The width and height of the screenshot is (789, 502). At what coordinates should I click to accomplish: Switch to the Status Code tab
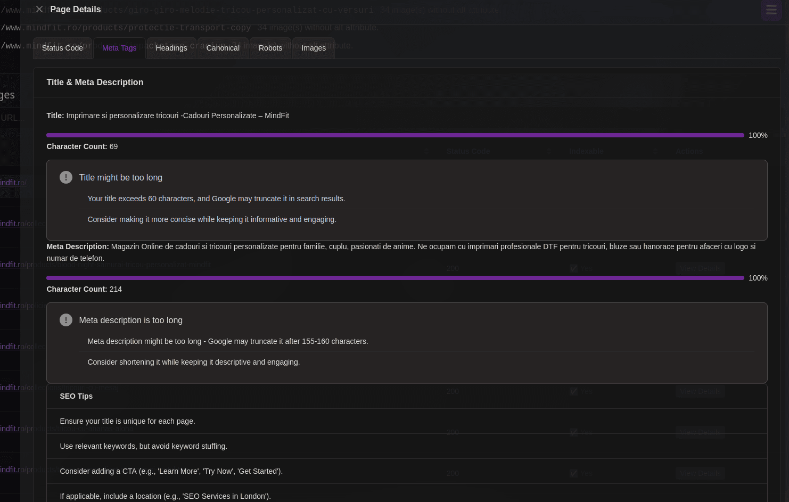[x=62, y=48]
